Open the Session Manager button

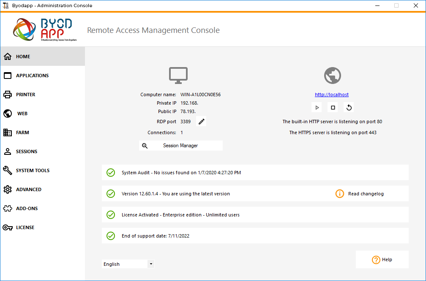(x=181, y=146)
